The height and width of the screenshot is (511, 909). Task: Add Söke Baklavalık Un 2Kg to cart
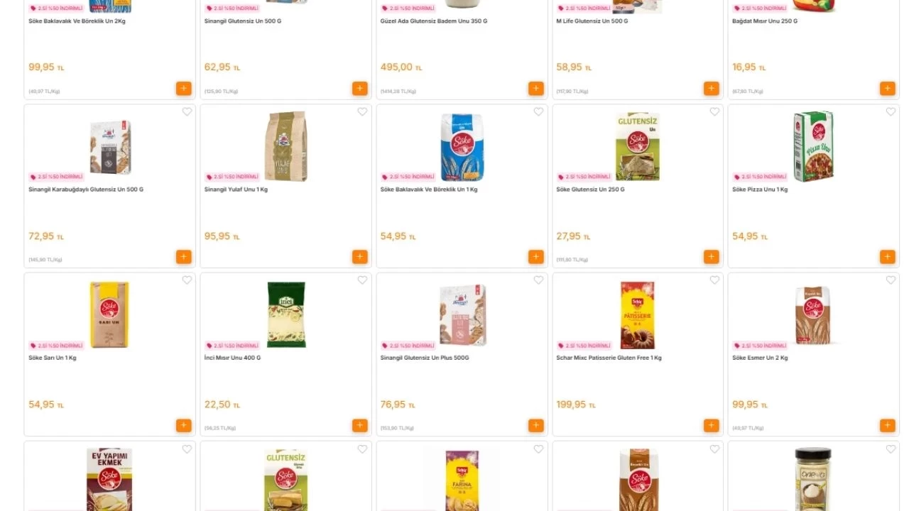pos(184,88)
